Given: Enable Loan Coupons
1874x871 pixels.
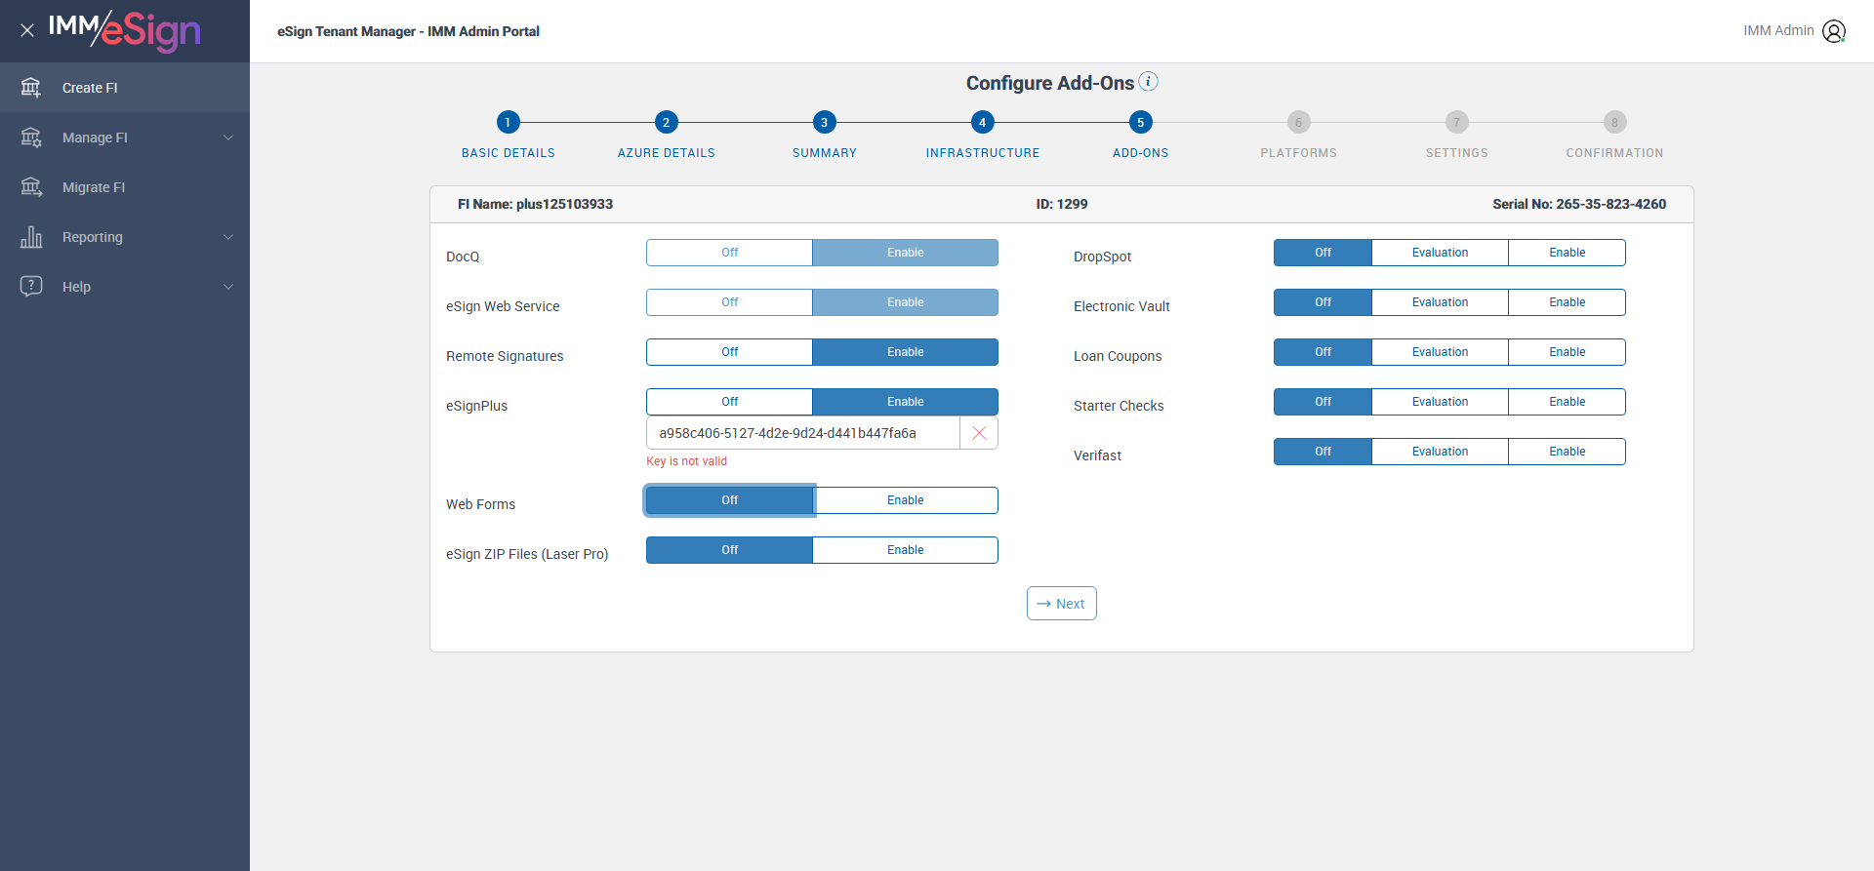Looking at the screenshot, I should point(1567,352).
